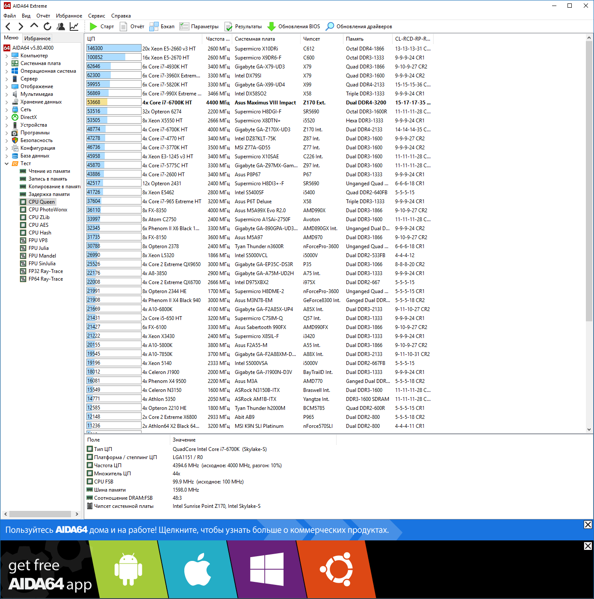Click the green Обновления BIOS download arrow
Image resolution: width=594 pixels, height=599 pixels.
pyautogui.click(x=272, y=27)
